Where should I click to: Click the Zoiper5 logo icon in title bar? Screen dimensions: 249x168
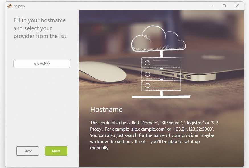9,6
